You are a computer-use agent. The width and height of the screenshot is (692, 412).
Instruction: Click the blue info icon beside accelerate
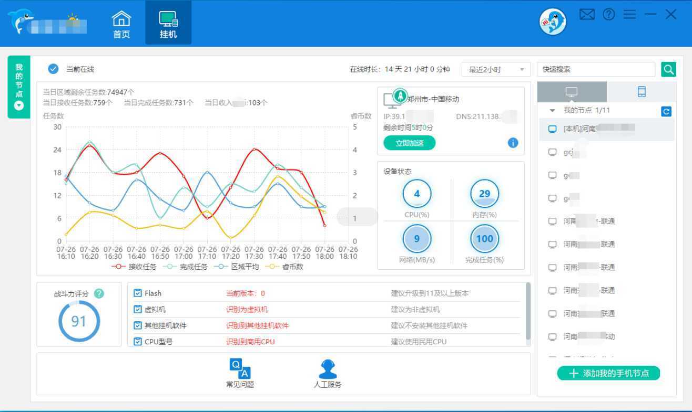[x=513, y=143]
